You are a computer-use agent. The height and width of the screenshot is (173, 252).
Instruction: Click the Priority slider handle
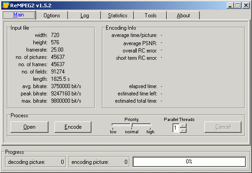[132, 125]
